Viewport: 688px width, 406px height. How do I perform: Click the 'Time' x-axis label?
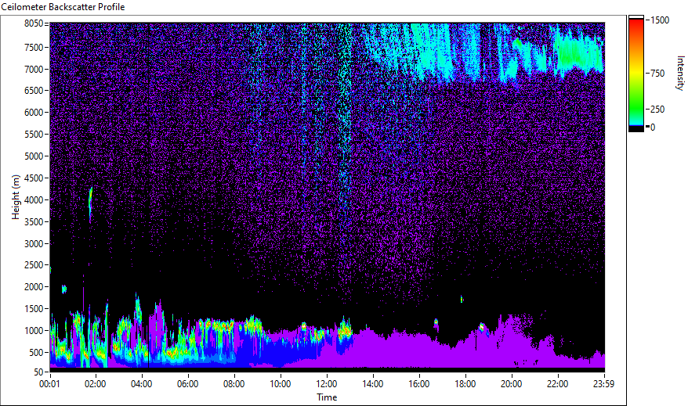327,397
